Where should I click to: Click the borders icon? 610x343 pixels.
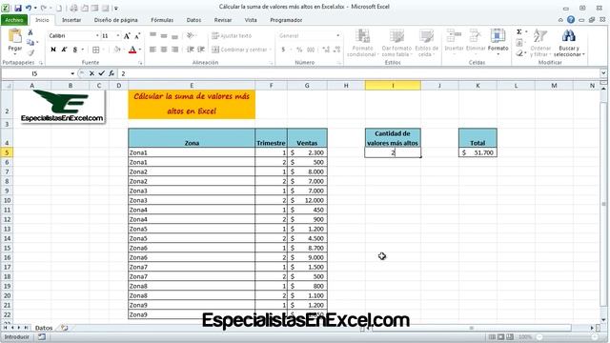[95, 50]
